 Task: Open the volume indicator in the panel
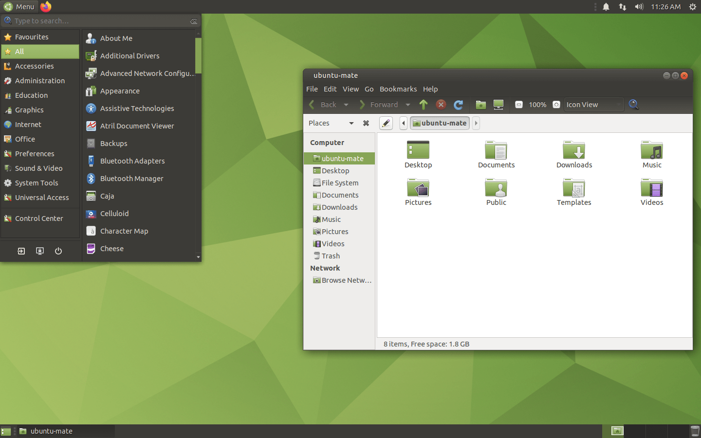(639, 7)
